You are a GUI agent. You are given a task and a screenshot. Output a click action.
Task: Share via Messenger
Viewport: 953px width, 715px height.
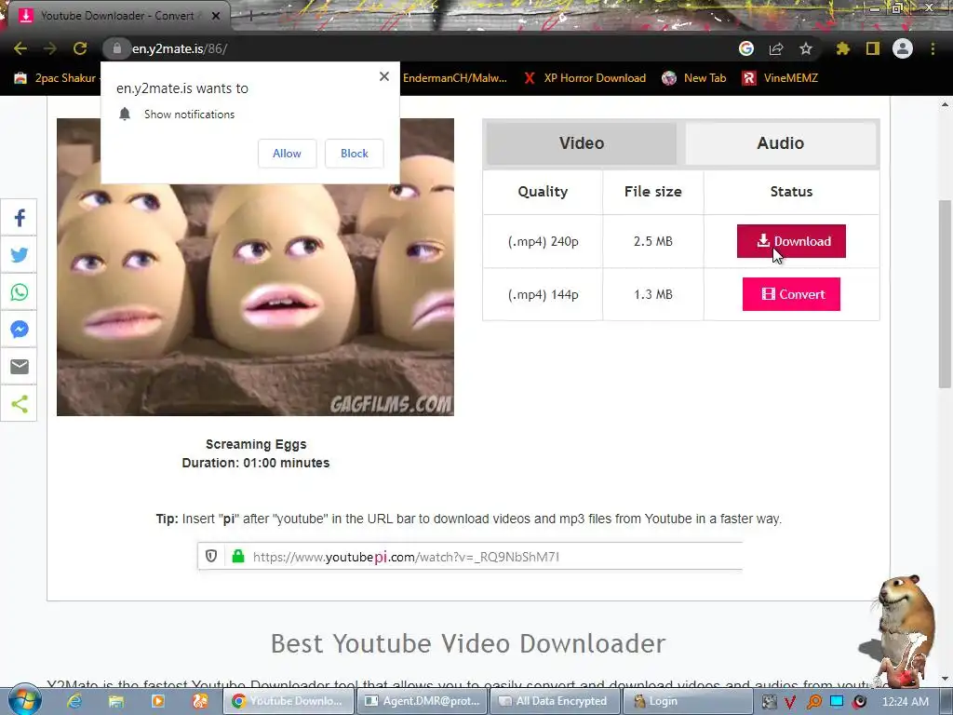point(20,329)
